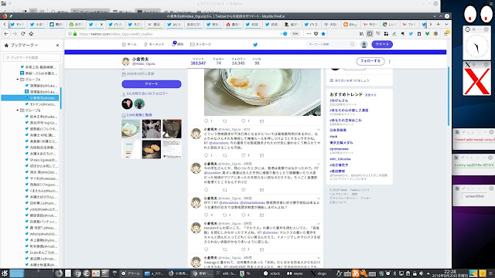The height and width of the screenshot is (278, 495).
Task: Open Firefox home page icon
Action: click(x=31, y=34)
